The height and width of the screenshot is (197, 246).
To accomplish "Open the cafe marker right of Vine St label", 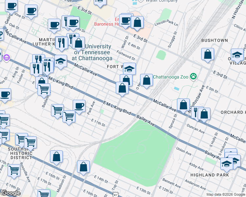I will pyautogui.click(x=31, y=11).
